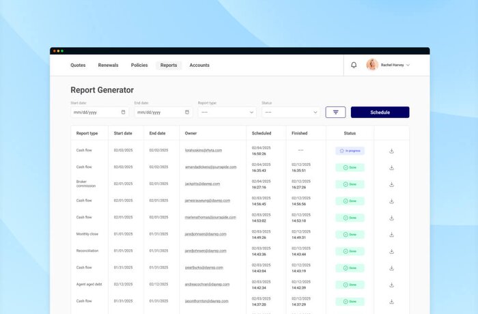Click Rachel Harvey's profile avatar
The width and height of the screenshot is (478, 314).
point(372,65)
